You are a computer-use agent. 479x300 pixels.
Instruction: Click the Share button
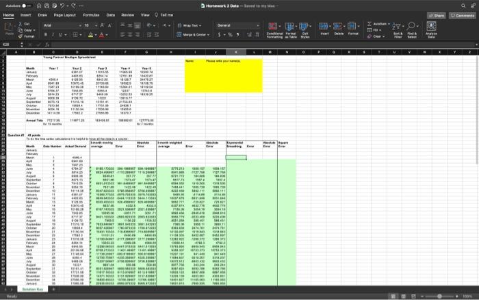(437, 16)
